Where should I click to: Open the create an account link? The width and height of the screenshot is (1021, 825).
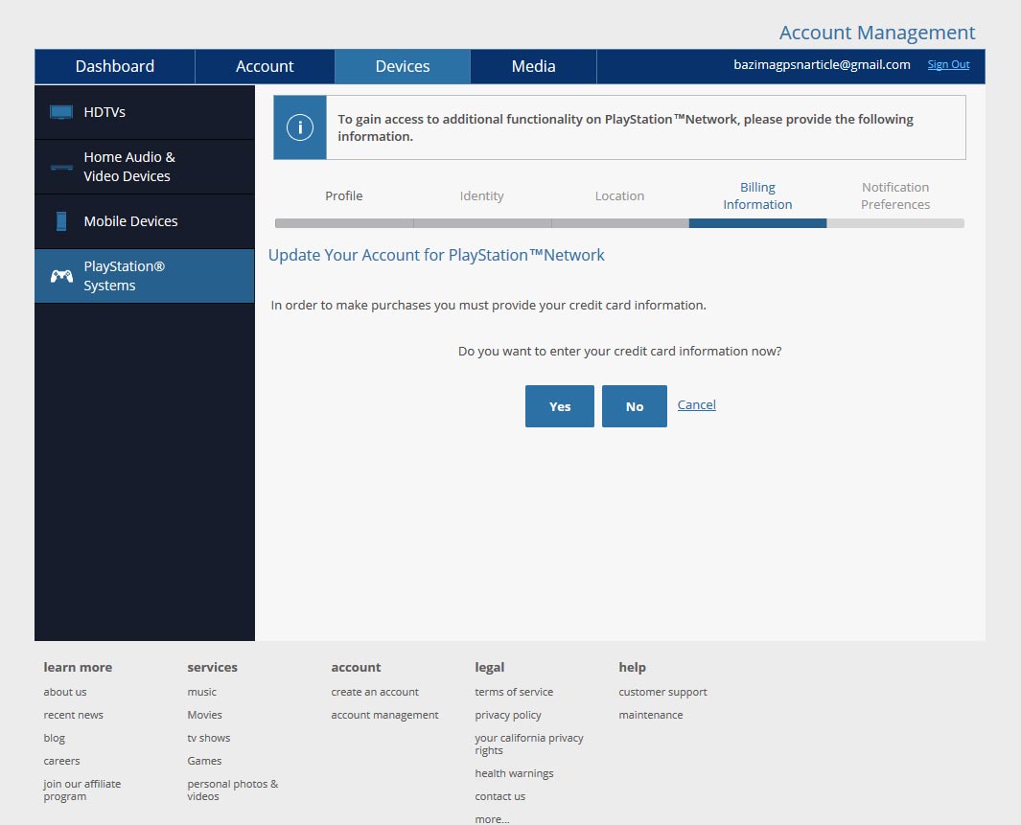coord(375,692)
